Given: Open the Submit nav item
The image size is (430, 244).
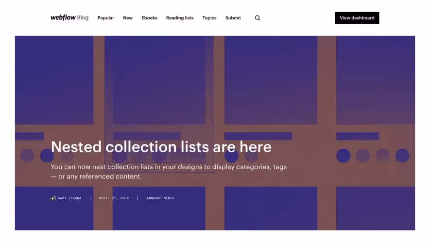Looking at the screenshot, I should coord(233,18).
